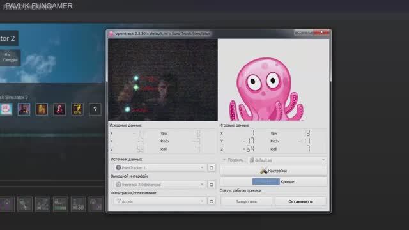This screenshot has width=409, height=230.
Task: Click the pink octopus pose view
Action: (x=274, y=80)
